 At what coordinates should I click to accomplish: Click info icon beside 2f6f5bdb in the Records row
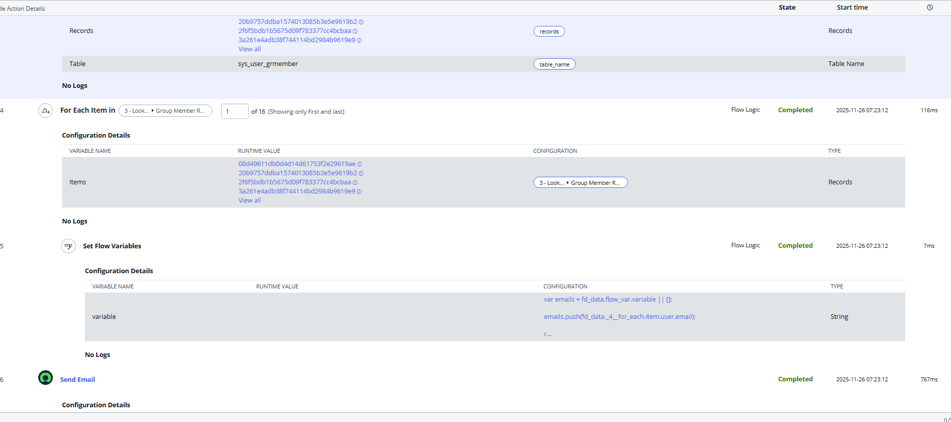tap(355, 31)
